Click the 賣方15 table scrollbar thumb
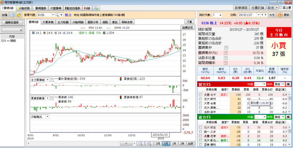Image resolution: width=293 pixels, height=148 pixels. 290,131
